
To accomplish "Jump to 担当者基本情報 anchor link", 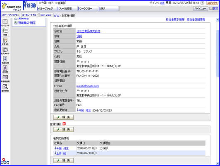I will click(x=175, y=19).
